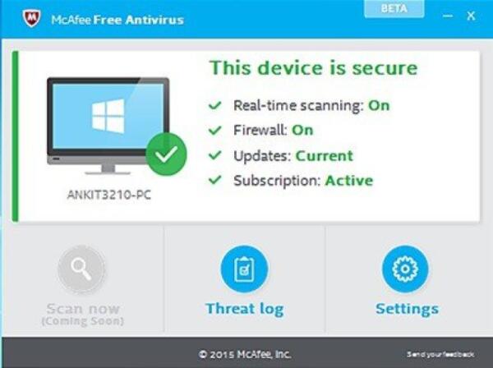This screenshot has height=368, width=493.
Task: Open the Settings gear icon
Action: coord(405,269)
